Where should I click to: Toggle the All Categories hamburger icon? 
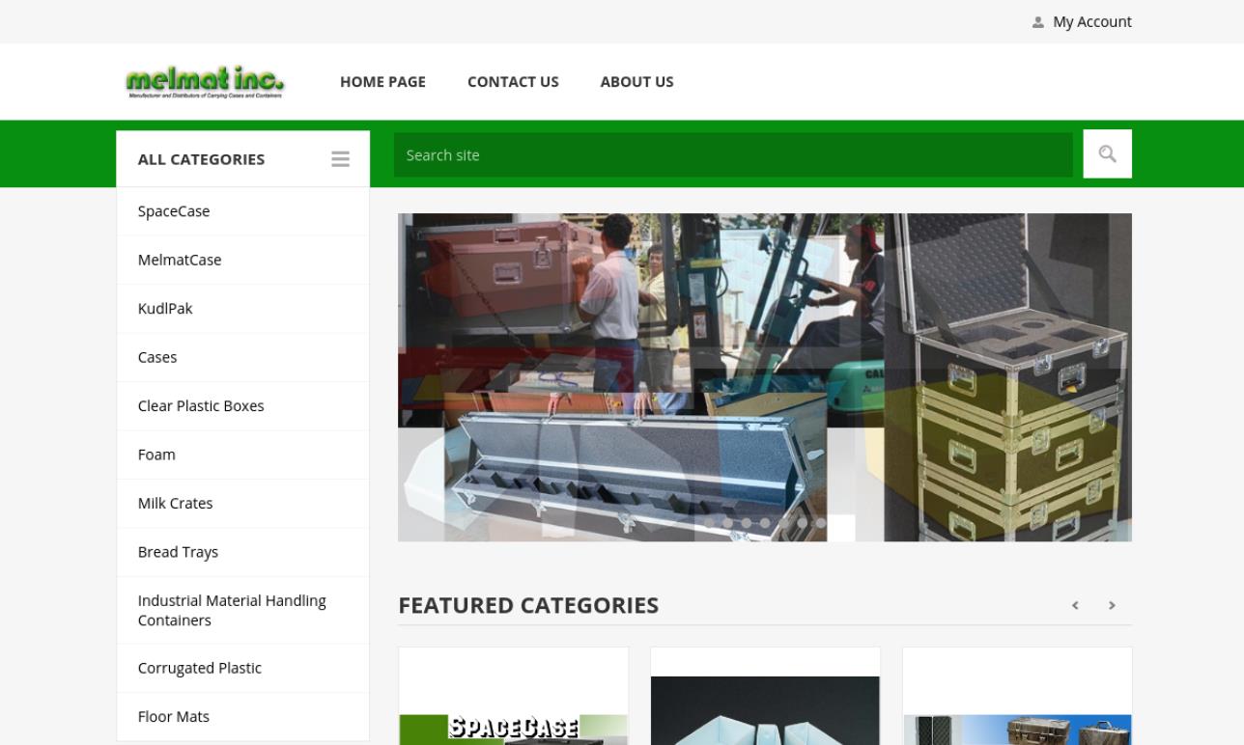340,159
